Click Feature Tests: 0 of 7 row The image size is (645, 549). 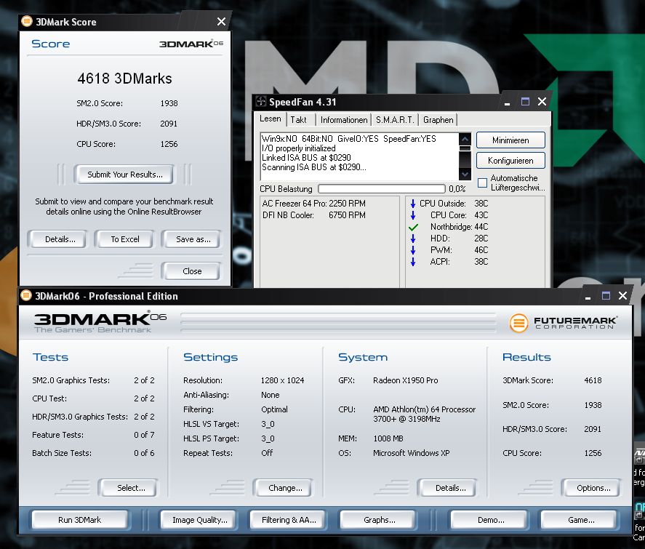click(x=93, y=435)
